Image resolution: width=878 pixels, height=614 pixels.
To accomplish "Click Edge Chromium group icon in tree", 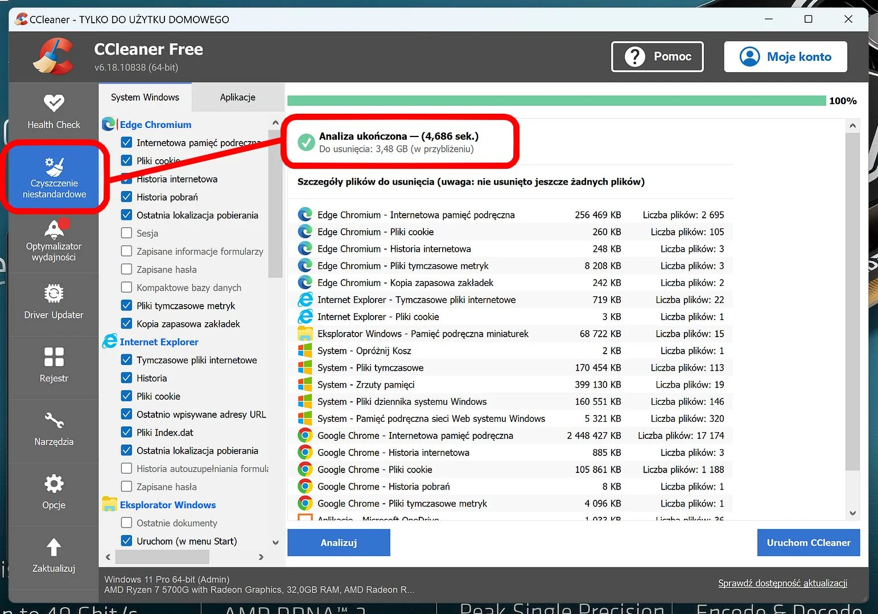I will coord(109,124).
